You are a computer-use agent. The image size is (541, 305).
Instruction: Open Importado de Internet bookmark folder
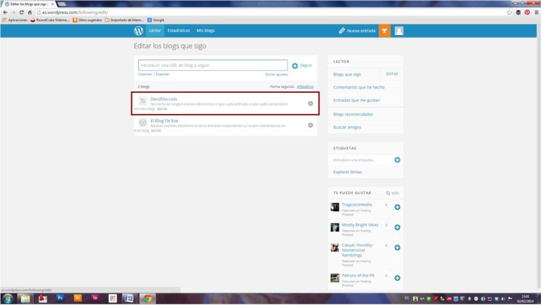(x=124, y=20)
